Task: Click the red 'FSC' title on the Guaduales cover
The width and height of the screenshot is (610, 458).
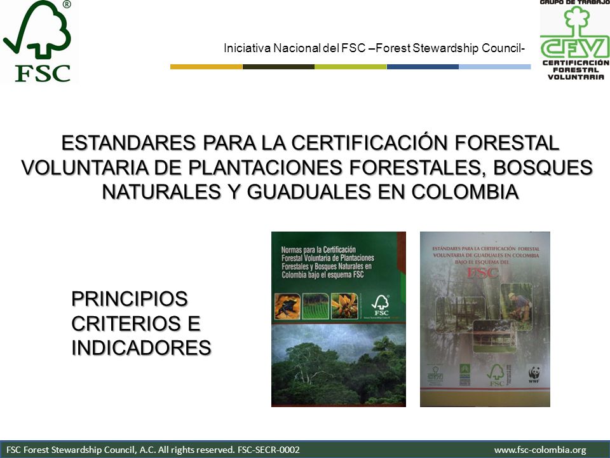Action: click(x=482, y=273)
